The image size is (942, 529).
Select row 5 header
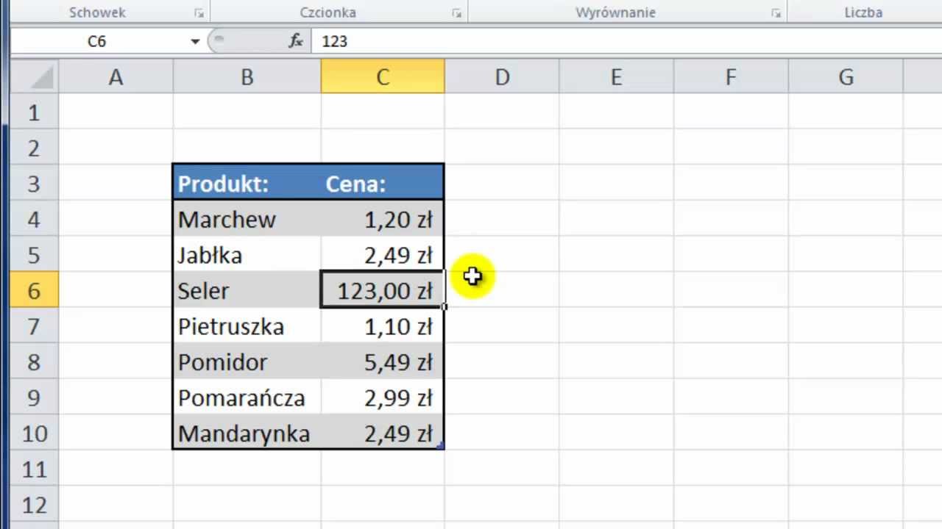coord(35,254)
